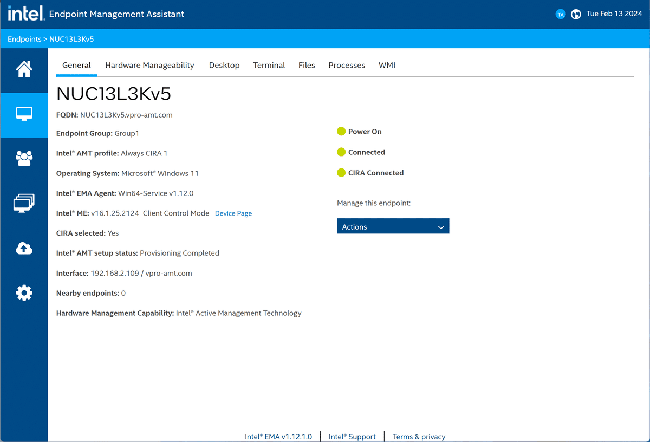The height and width of the screenshot is (442, 650).
Task: Open Intel EMA v1.12.1.0 footer link
Action: point(278,437)
